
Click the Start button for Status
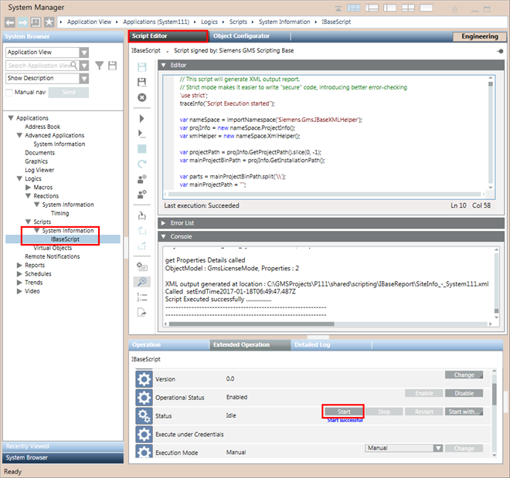pyautogui.click(x=342, y=412)
